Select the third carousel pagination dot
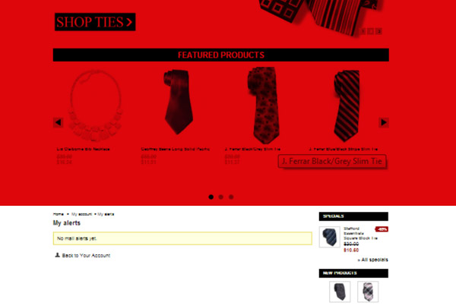Viewport: 456px width, 306px height. click(x=231, y=197)
